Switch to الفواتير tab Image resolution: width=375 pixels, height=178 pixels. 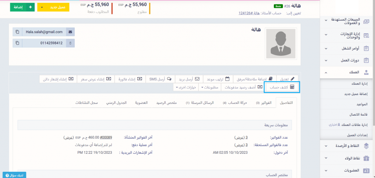263,103
